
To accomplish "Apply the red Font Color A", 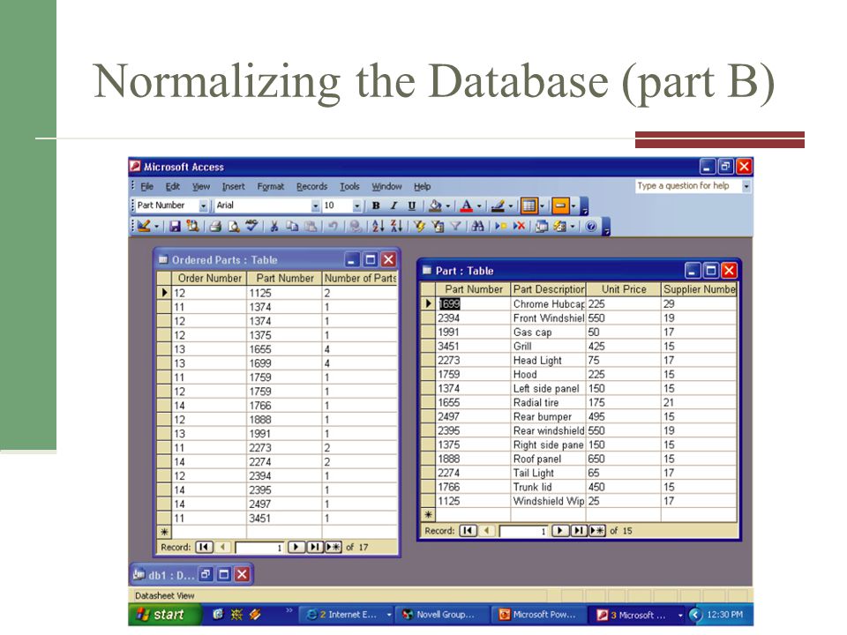I will [467, 205].
